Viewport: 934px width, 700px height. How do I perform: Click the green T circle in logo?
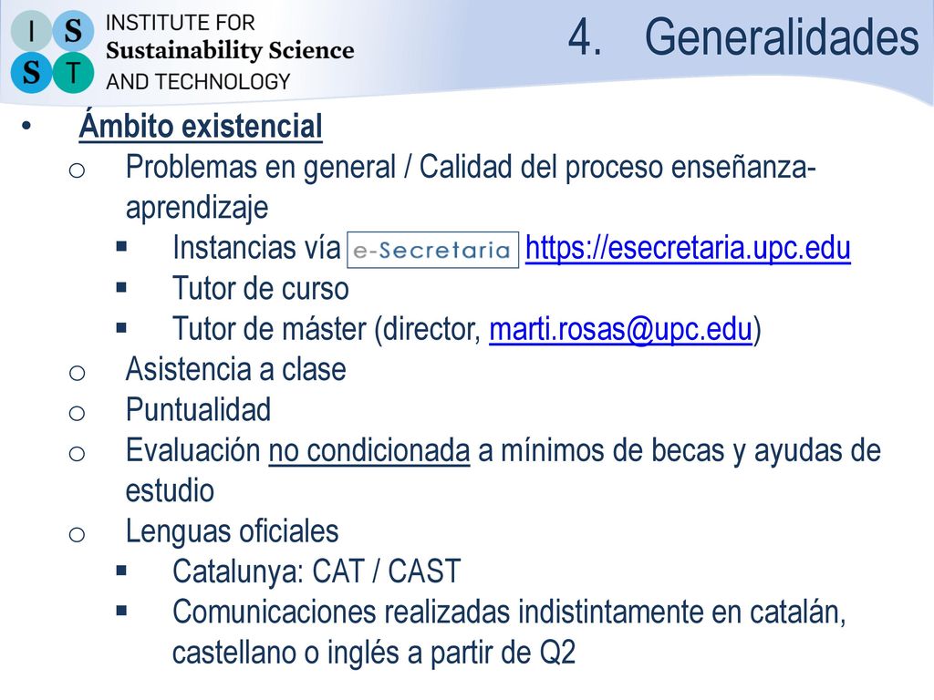point(73,73)
